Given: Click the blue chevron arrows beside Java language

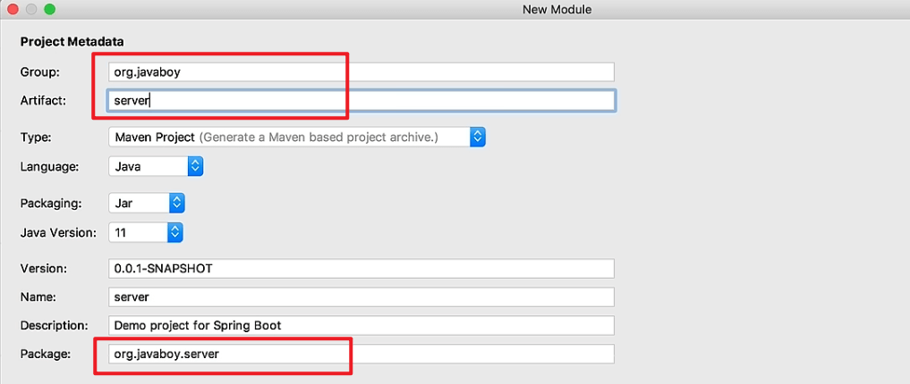Looking at the screenshot, I should coord(196,166).
